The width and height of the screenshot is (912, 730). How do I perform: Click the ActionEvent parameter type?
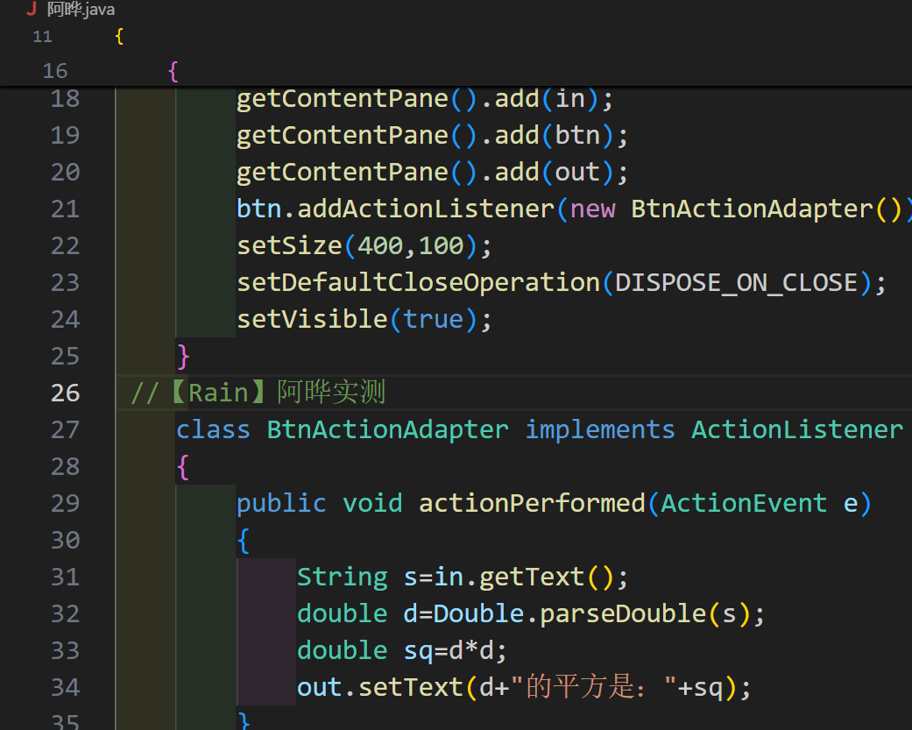(x=744, y=504)
